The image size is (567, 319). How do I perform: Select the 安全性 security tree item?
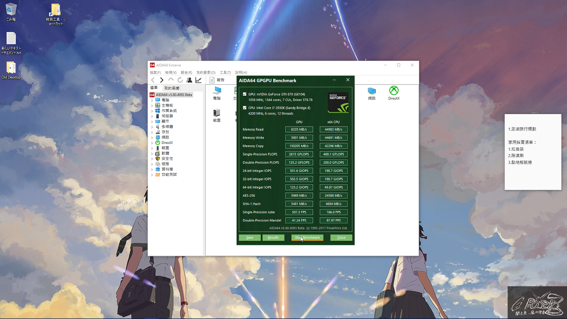point(167,158)
